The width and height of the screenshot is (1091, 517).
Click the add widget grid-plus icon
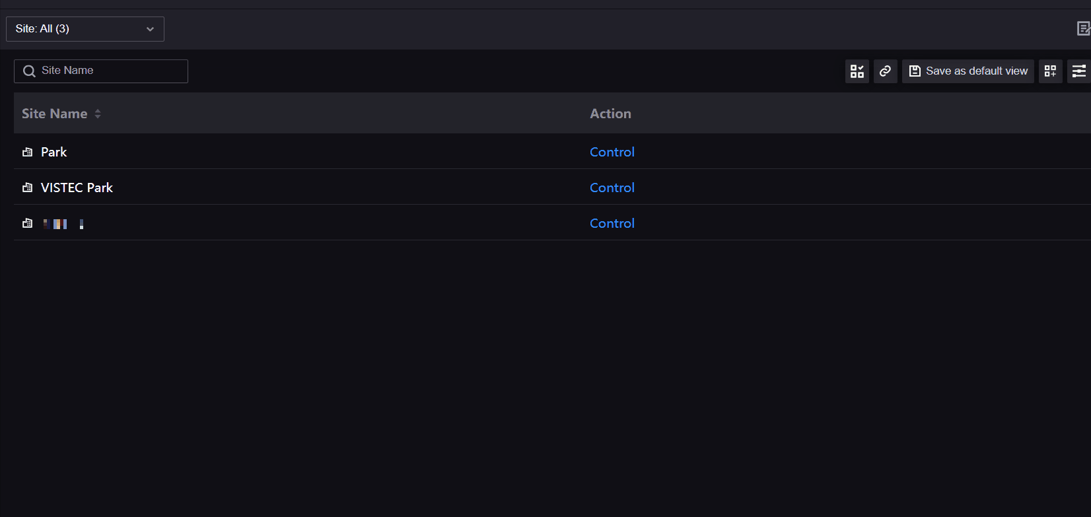click(x=1050, y=71)
